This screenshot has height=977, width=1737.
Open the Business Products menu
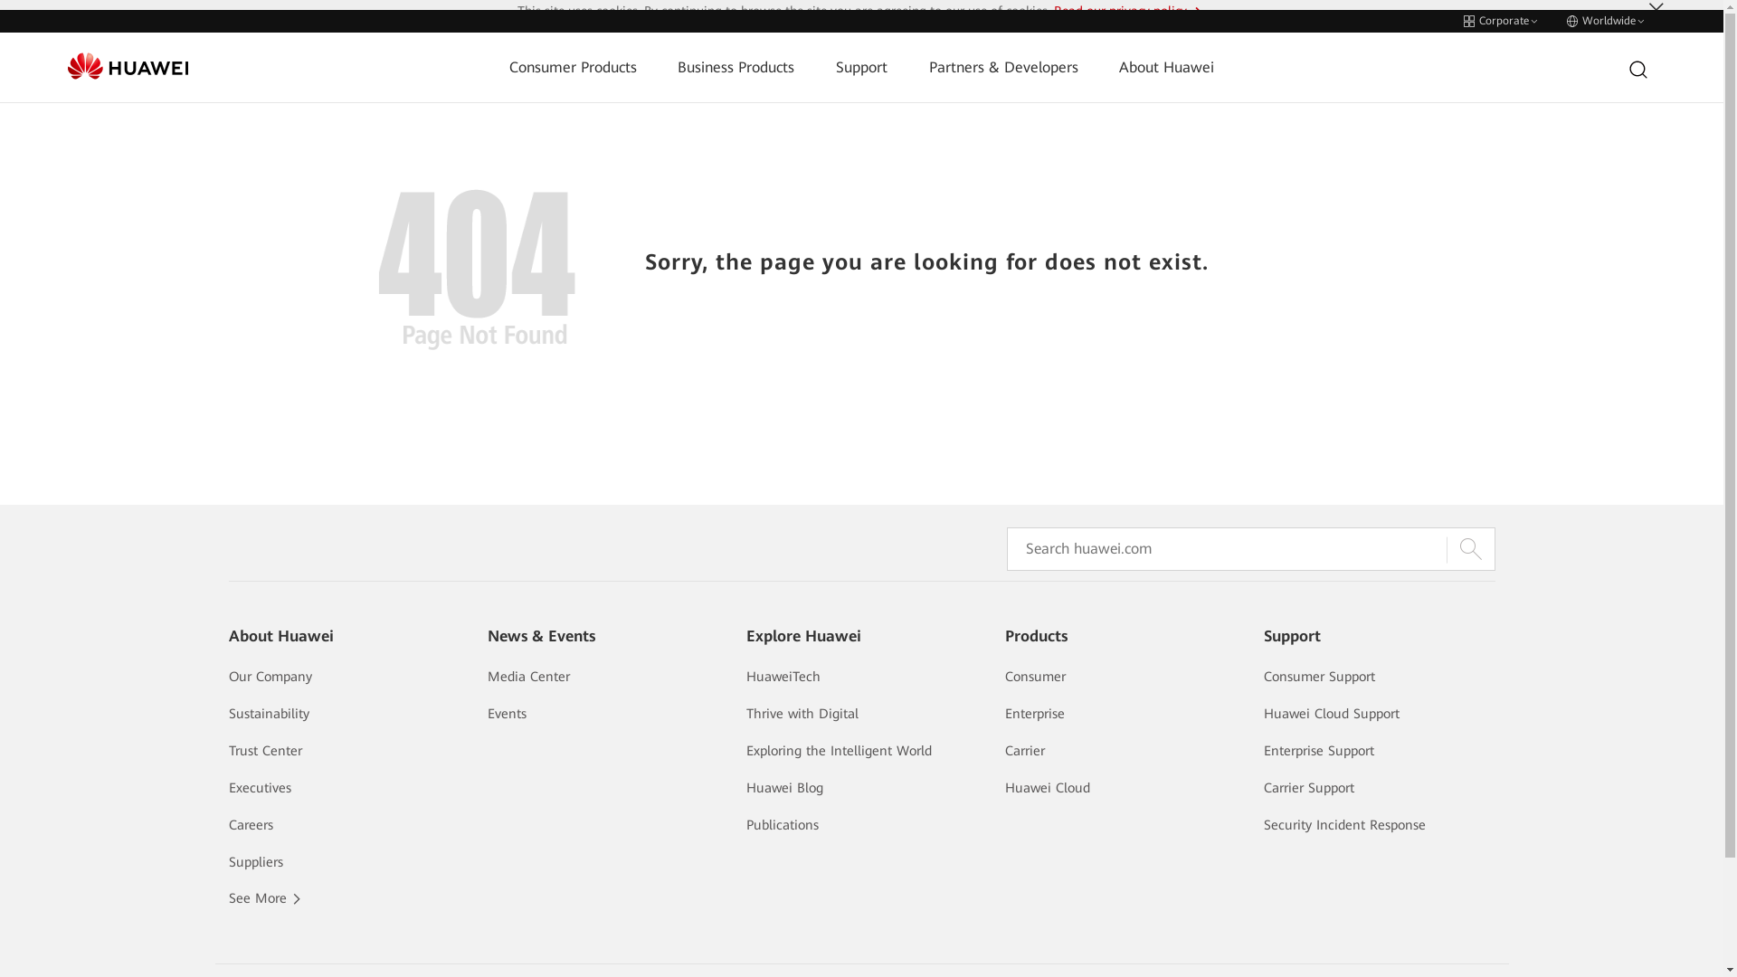point(736,68)
